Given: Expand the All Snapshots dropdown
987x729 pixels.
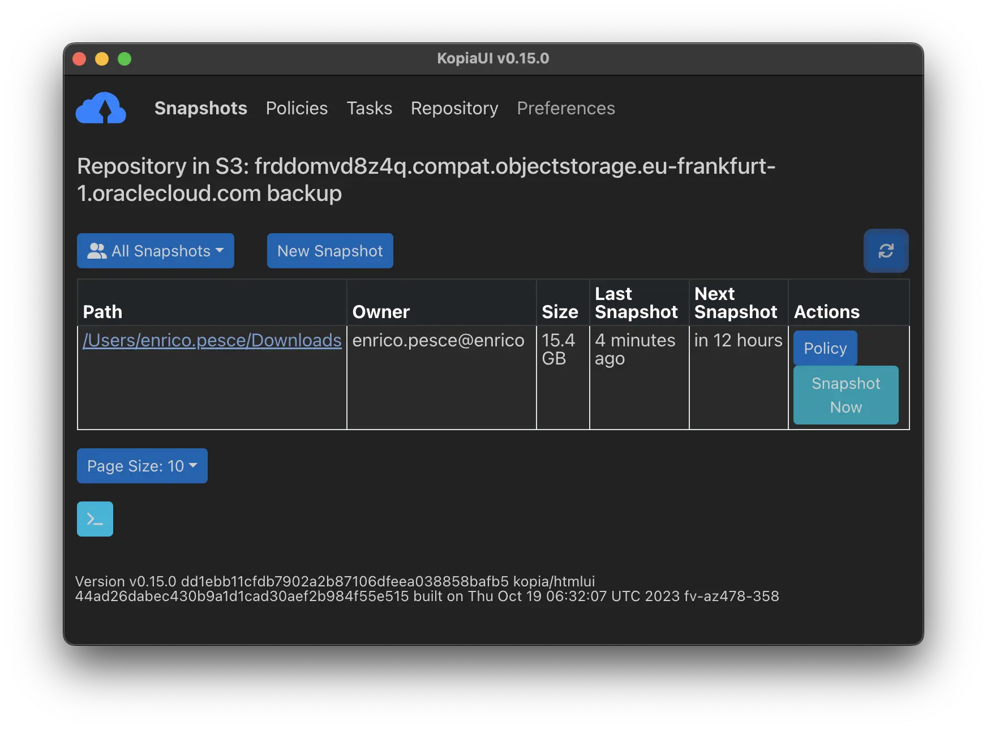Looking at the screenshot, I should pyautogui.click(x=156, y=251).
